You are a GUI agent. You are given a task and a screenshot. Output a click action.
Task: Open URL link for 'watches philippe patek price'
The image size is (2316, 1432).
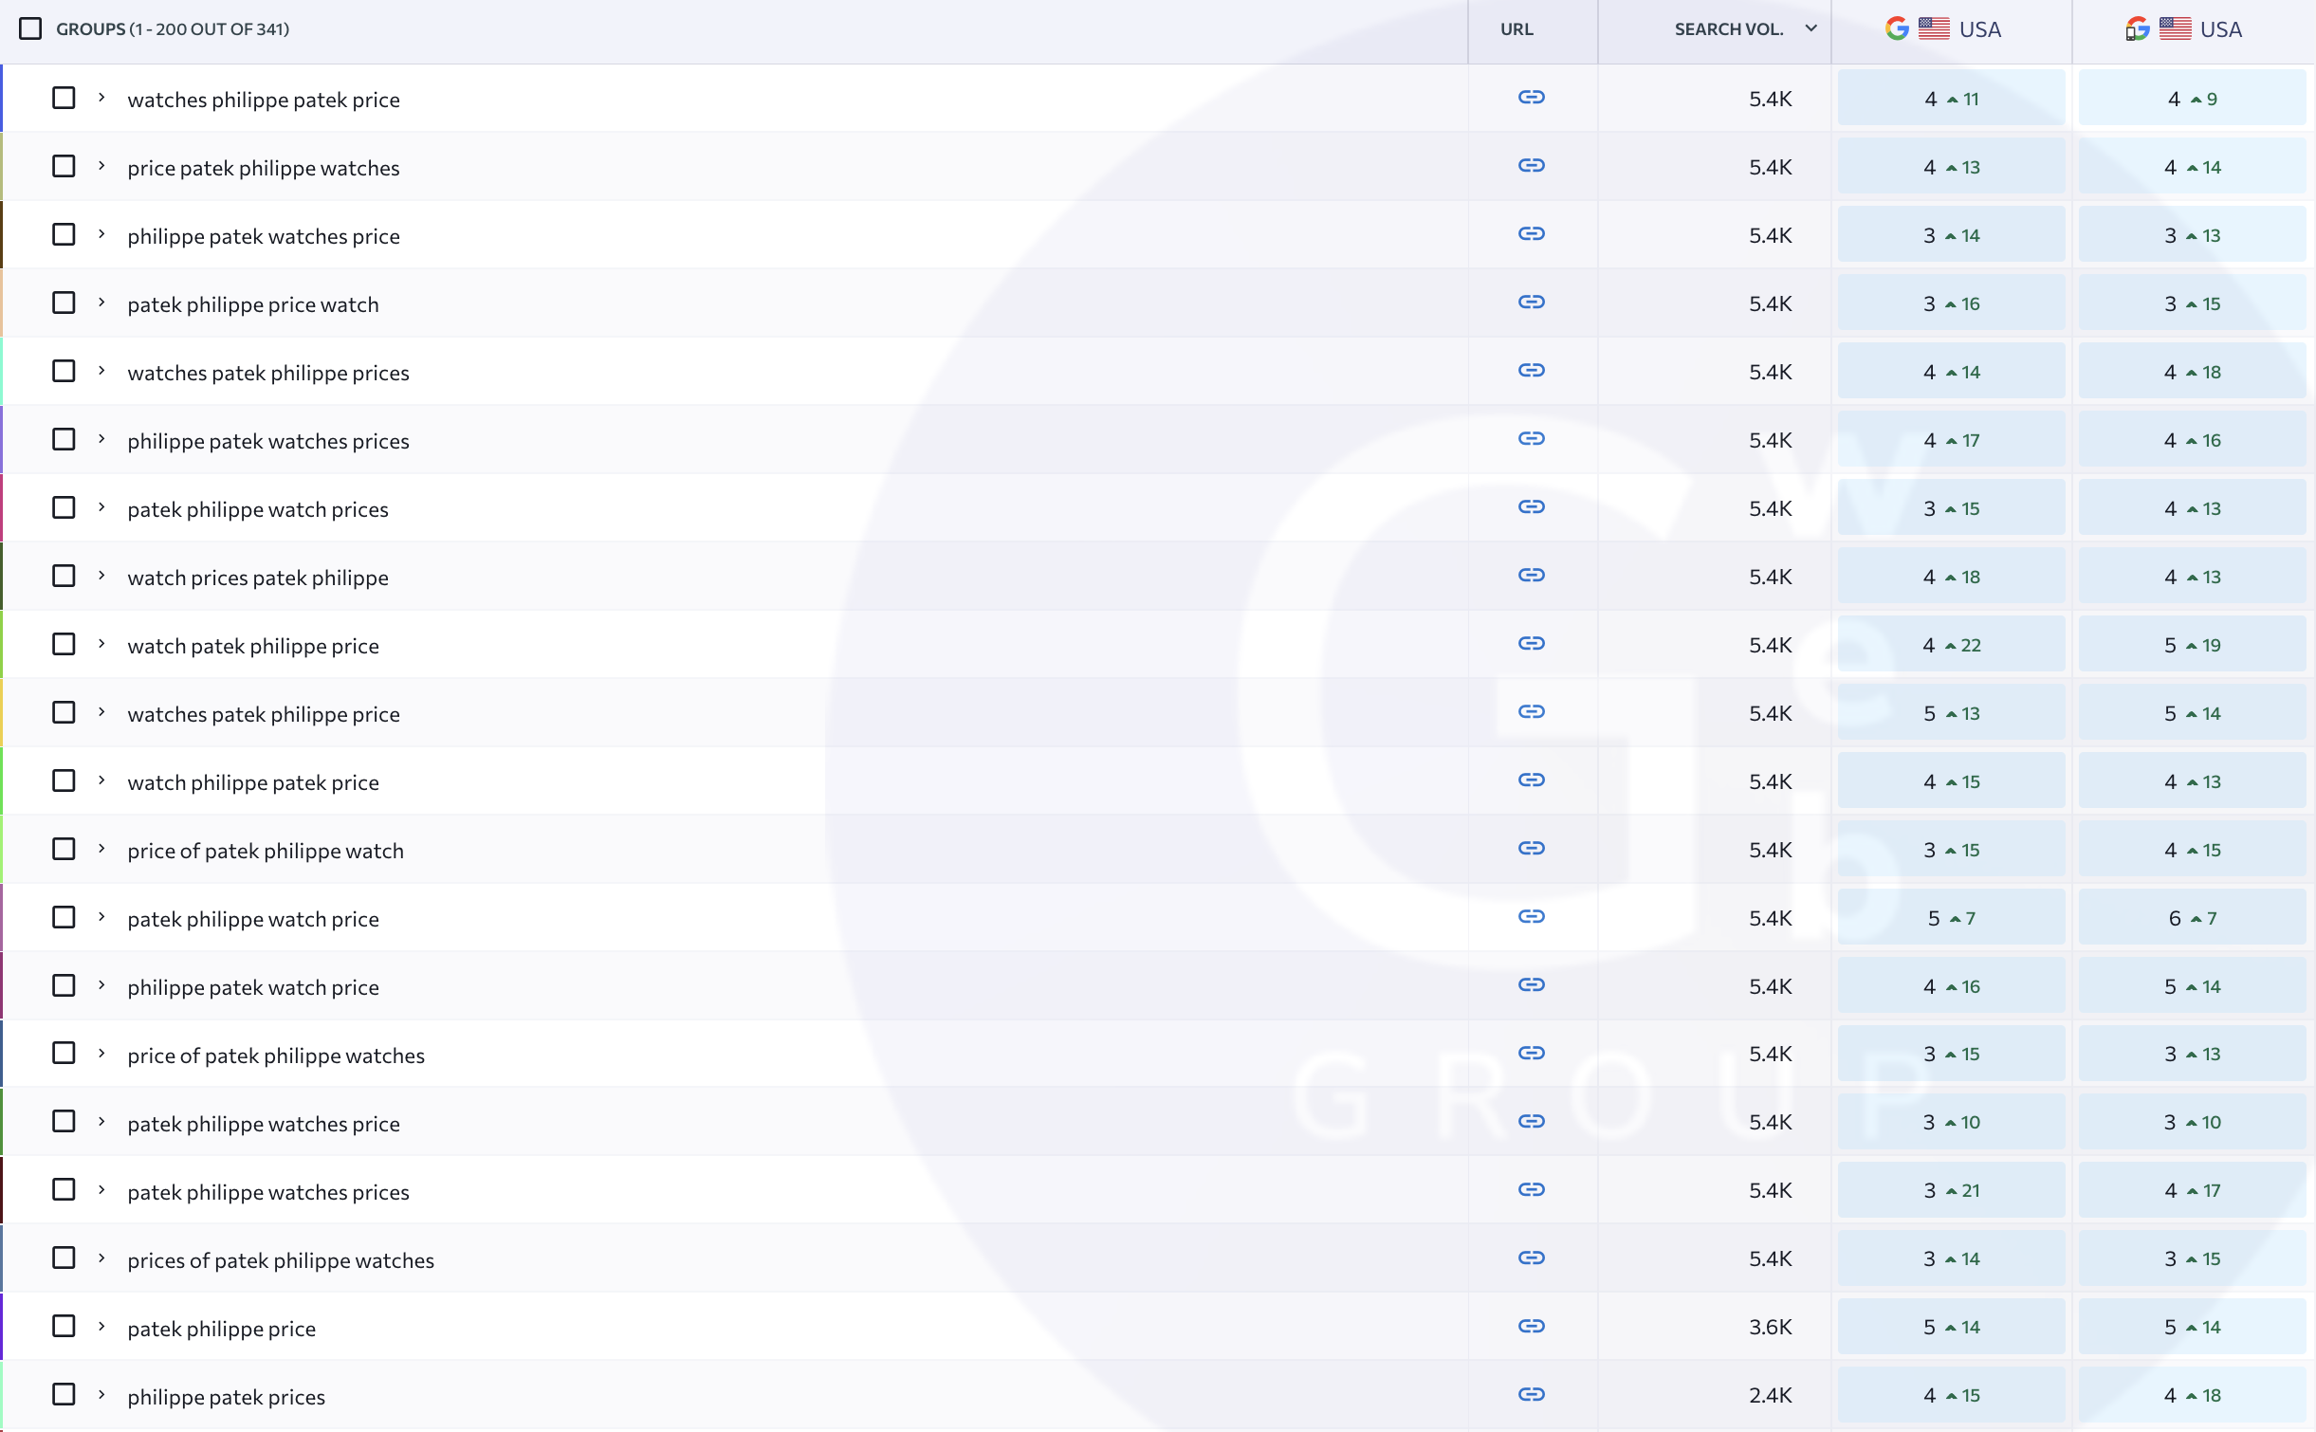coord(1531,98)
